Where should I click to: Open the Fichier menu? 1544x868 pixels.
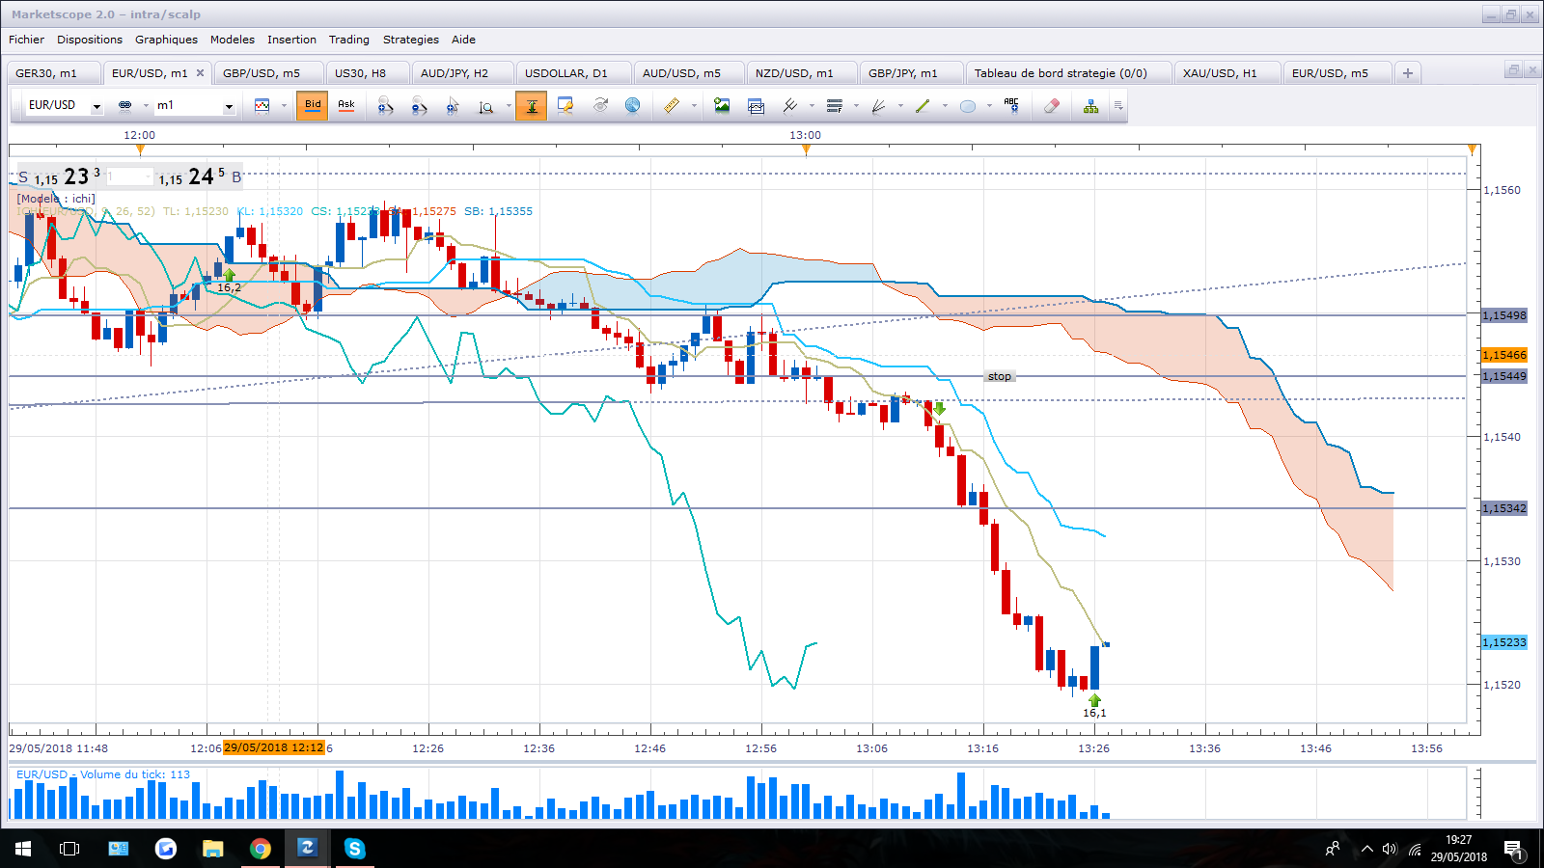point(26,40)
